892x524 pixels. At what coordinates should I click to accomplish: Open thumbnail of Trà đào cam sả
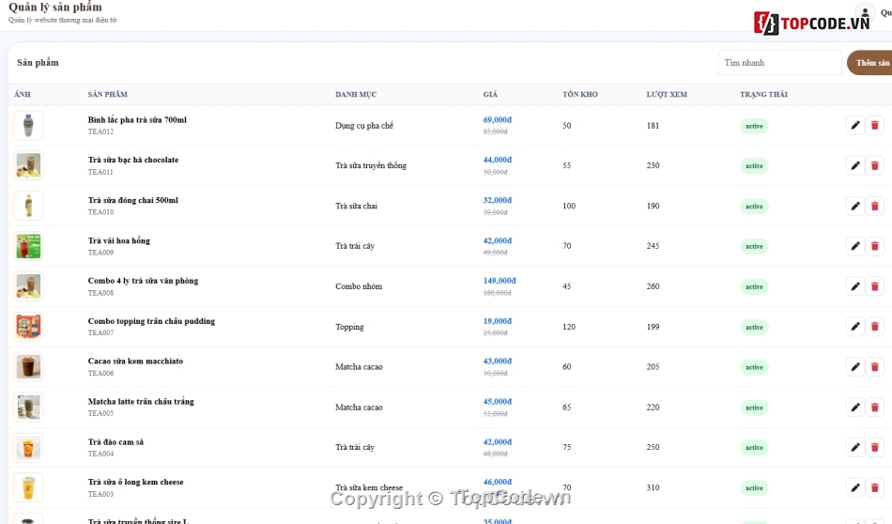coord(28,447)
